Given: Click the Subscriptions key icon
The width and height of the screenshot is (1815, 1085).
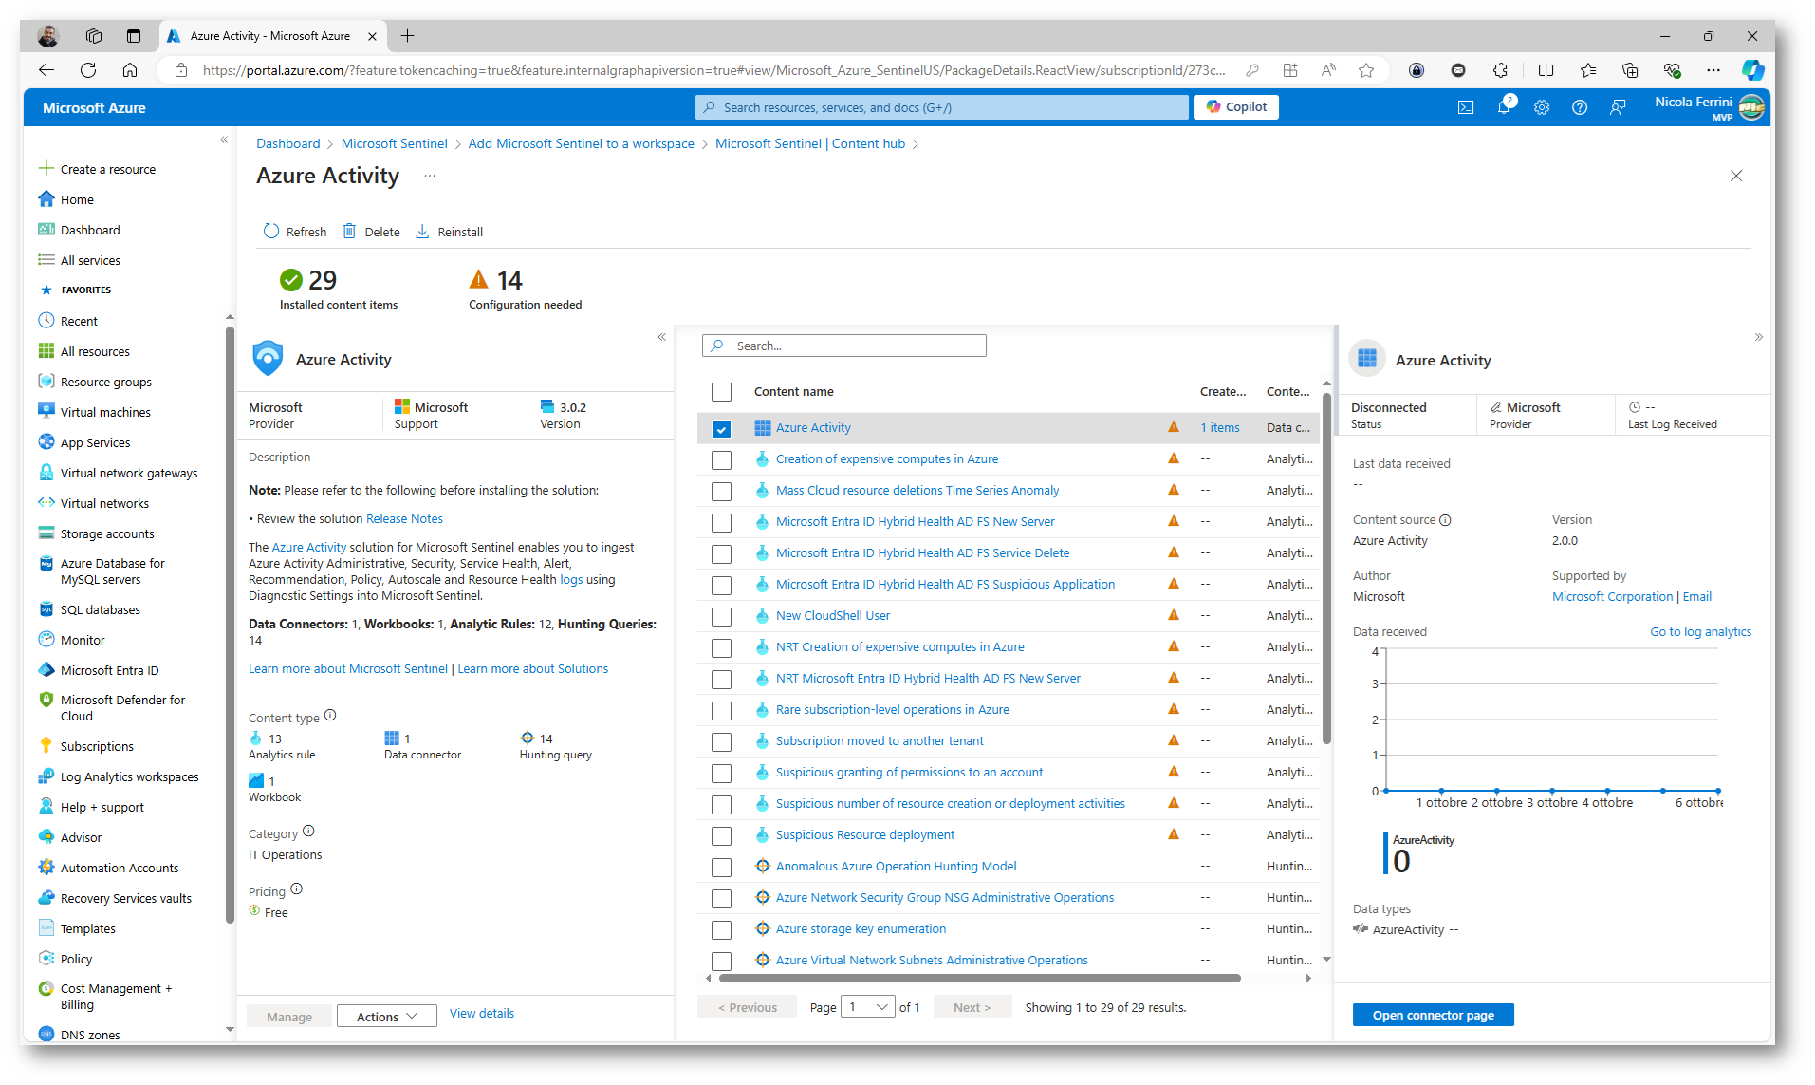Looking at the screenshot, I should [x=46, y=746].
